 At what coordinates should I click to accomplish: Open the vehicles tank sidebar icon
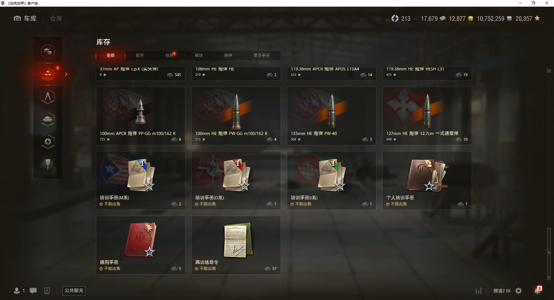(48, 119)
